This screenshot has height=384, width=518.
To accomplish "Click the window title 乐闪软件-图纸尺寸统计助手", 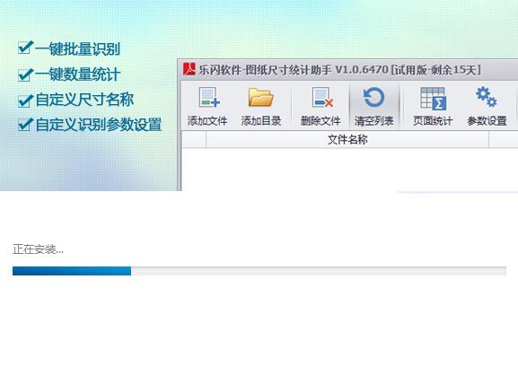I will [265, 70].
